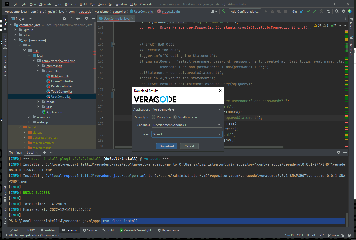Open Git history clock icon
This screenshot has width=356, height=240.
click(322, 11)
